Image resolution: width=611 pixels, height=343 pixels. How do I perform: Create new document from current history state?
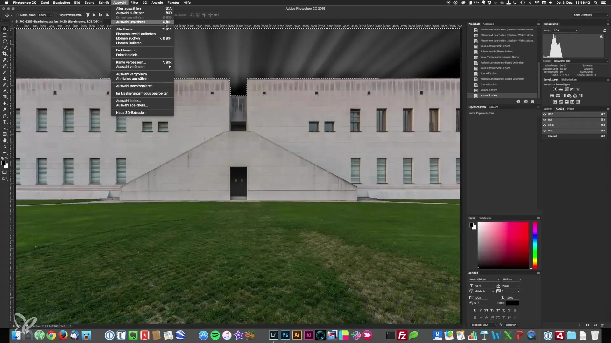click(518, 101)
